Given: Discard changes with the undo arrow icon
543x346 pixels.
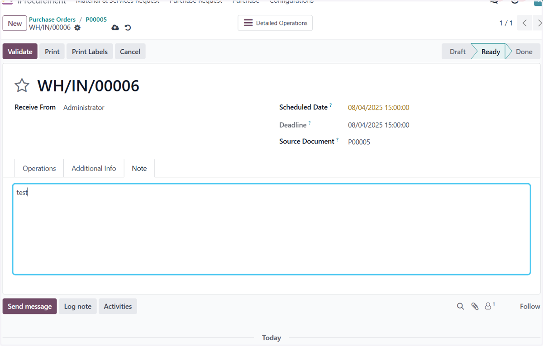Looking at the screenshot, I should click(x=128, y=28).
